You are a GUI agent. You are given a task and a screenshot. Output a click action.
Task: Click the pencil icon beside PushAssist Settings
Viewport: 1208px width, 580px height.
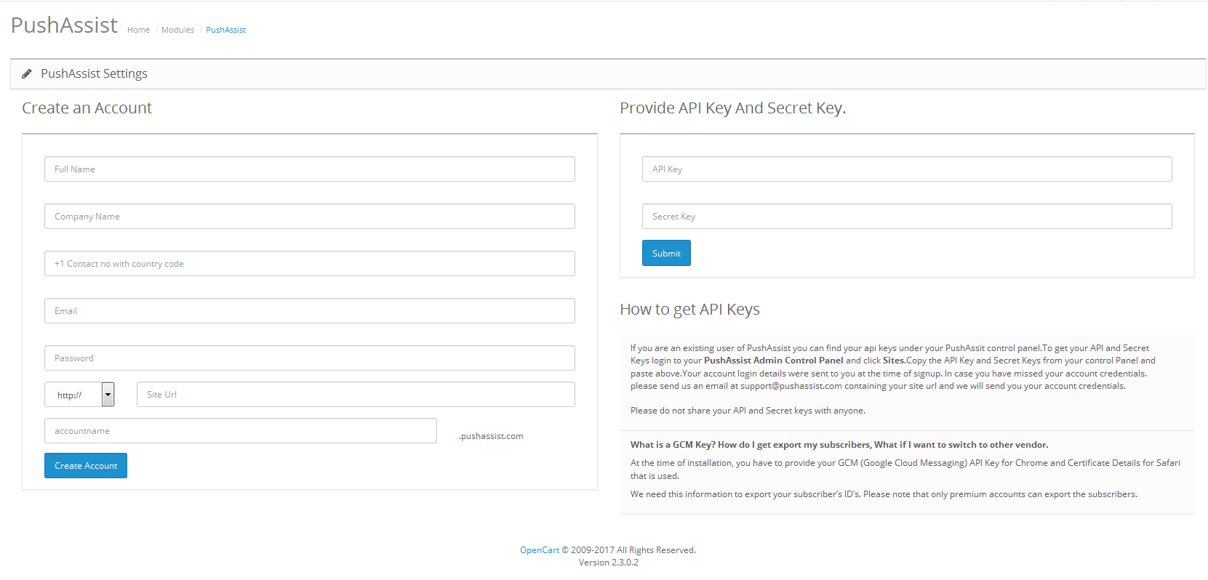coord(27,73)
